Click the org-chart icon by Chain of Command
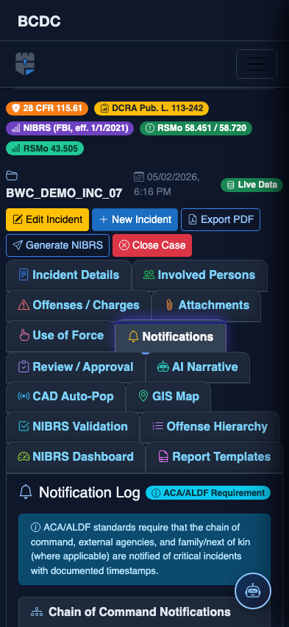Screen dimensions: 289x627 [x=37, y=612]
